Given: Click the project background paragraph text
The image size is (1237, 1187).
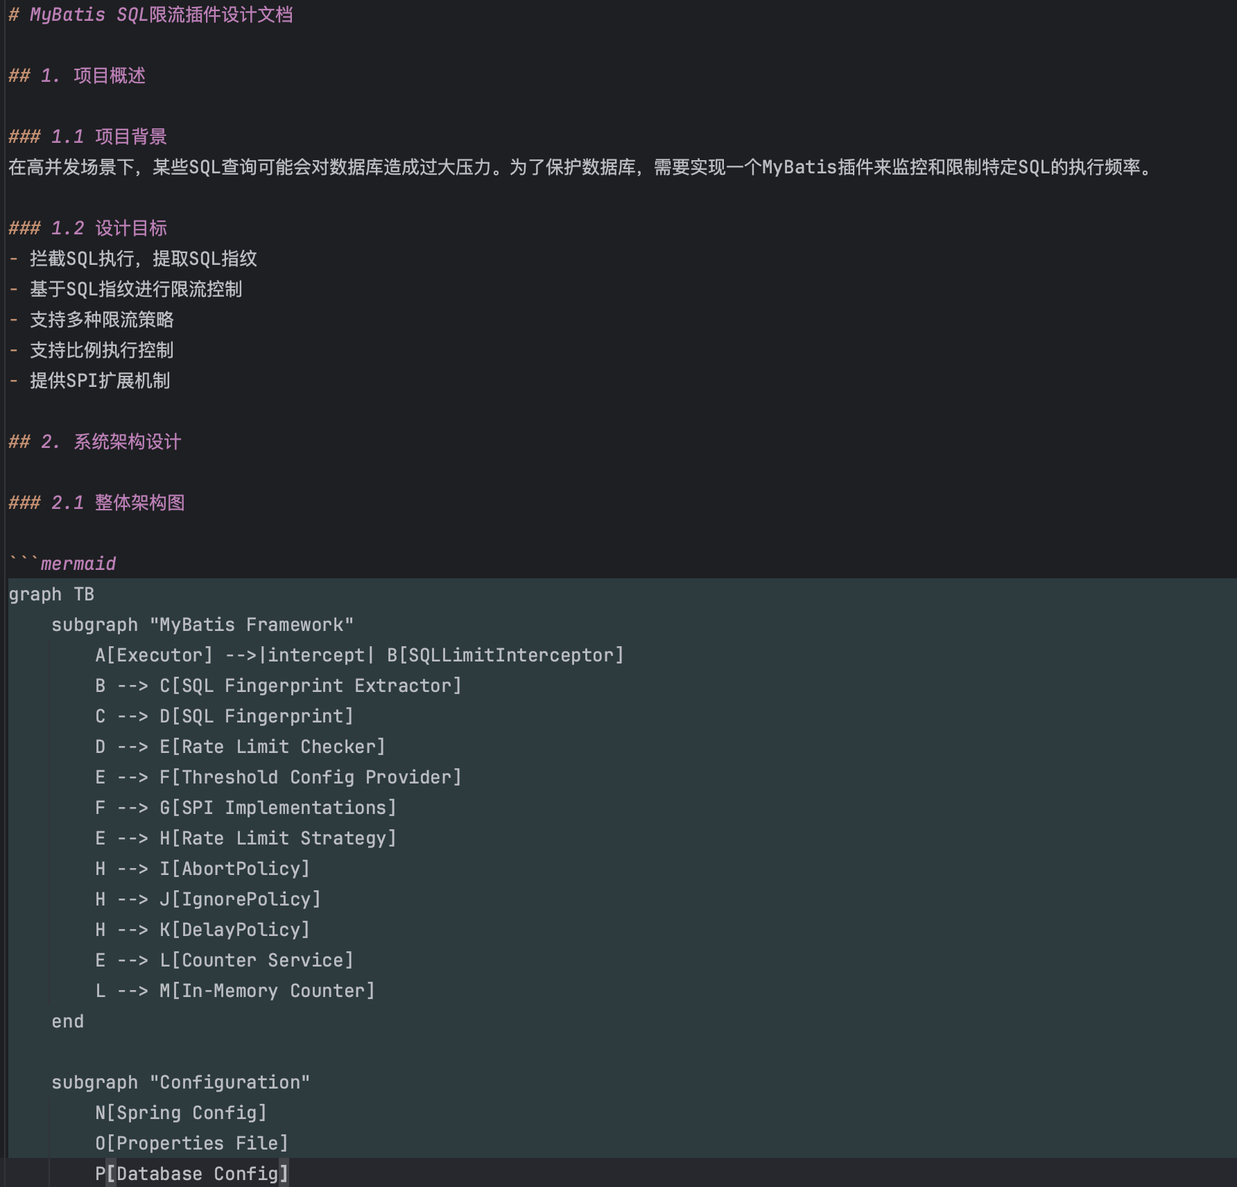Looking at the screenshot, I should tap(580, 167).
